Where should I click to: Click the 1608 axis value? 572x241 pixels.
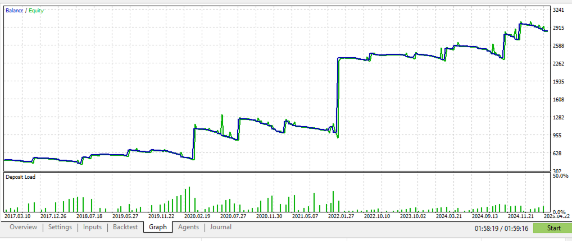click(560, 100)
